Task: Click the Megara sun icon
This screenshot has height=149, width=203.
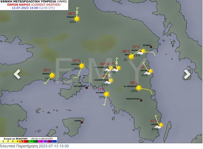Action: click(52, 75)
